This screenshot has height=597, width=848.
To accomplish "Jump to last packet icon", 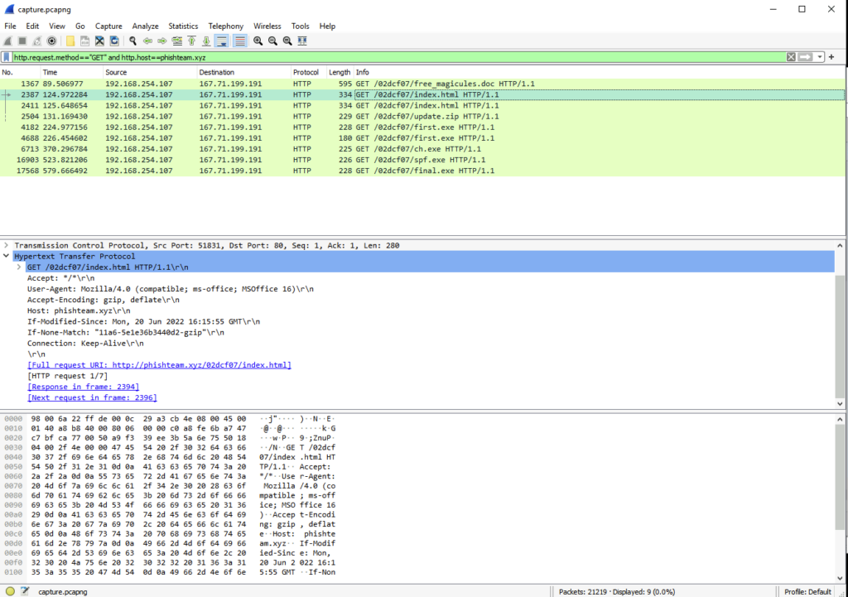I will [206, 41].
